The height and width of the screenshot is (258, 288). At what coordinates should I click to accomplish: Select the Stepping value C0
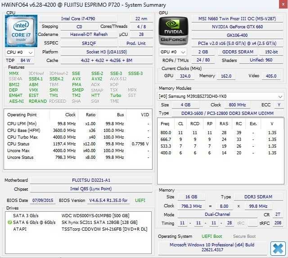79,27
